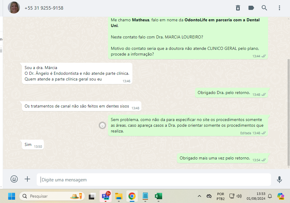
Task: Open the Windows Start menu
Action: click(x=11, y=196)
